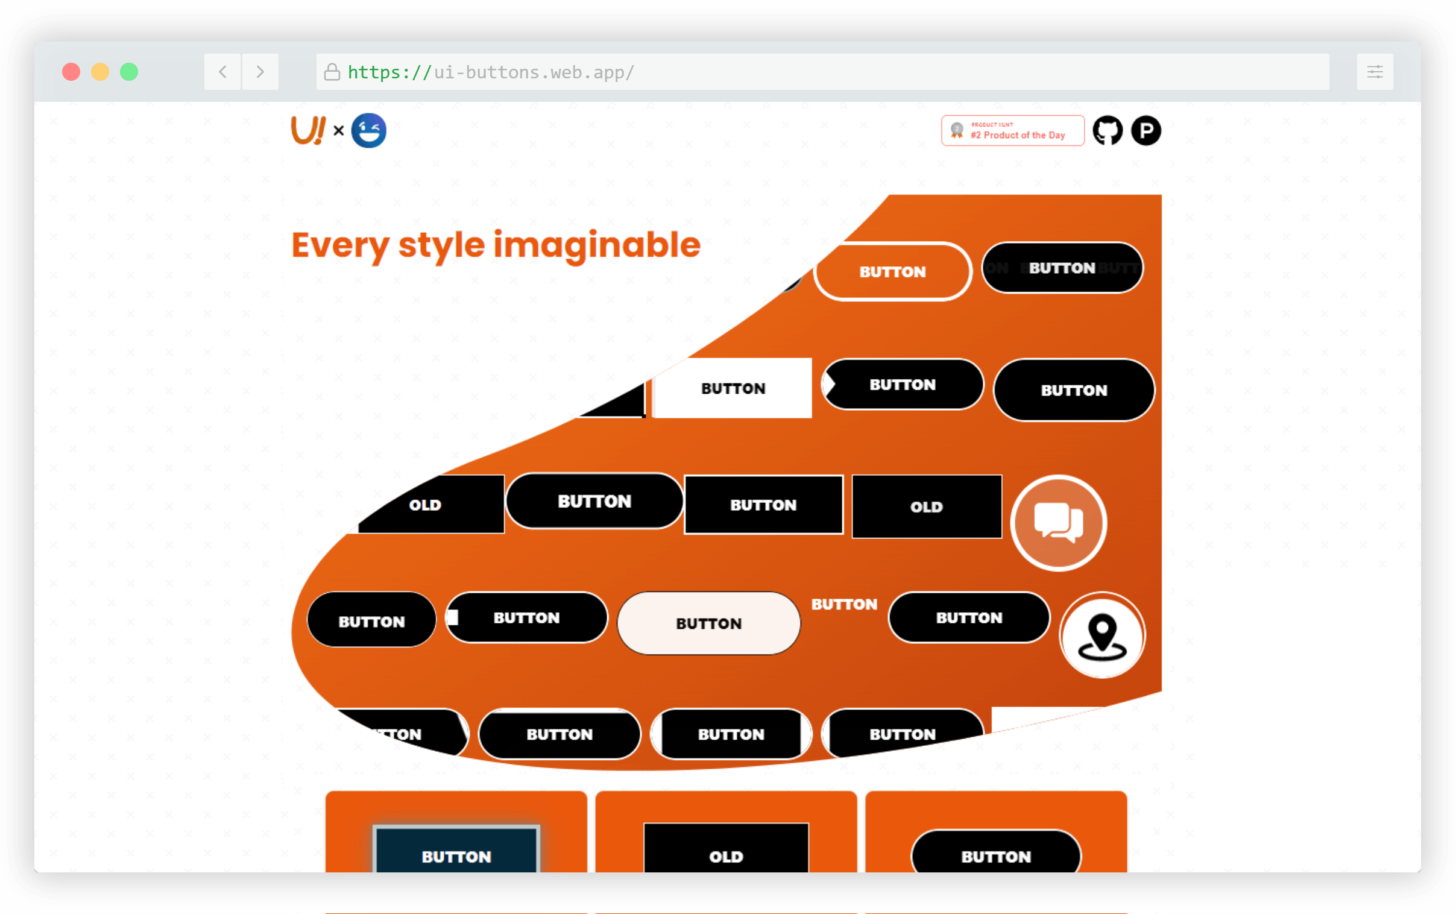Click the Product Hunt "P" icon
Viewport: 1456px width, 914px height.
tap(1146, 130)
